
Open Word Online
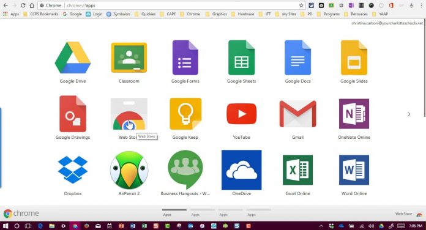coord(354,169)
